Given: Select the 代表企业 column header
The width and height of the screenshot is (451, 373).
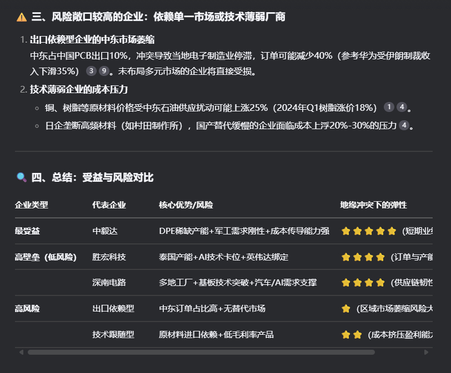Looking at the screenshot, I should point(109,205).
